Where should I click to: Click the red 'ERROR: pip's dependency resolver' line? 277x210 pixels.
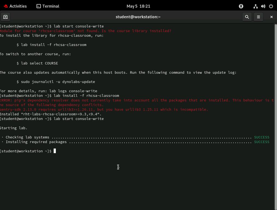[x=137, y=100]
